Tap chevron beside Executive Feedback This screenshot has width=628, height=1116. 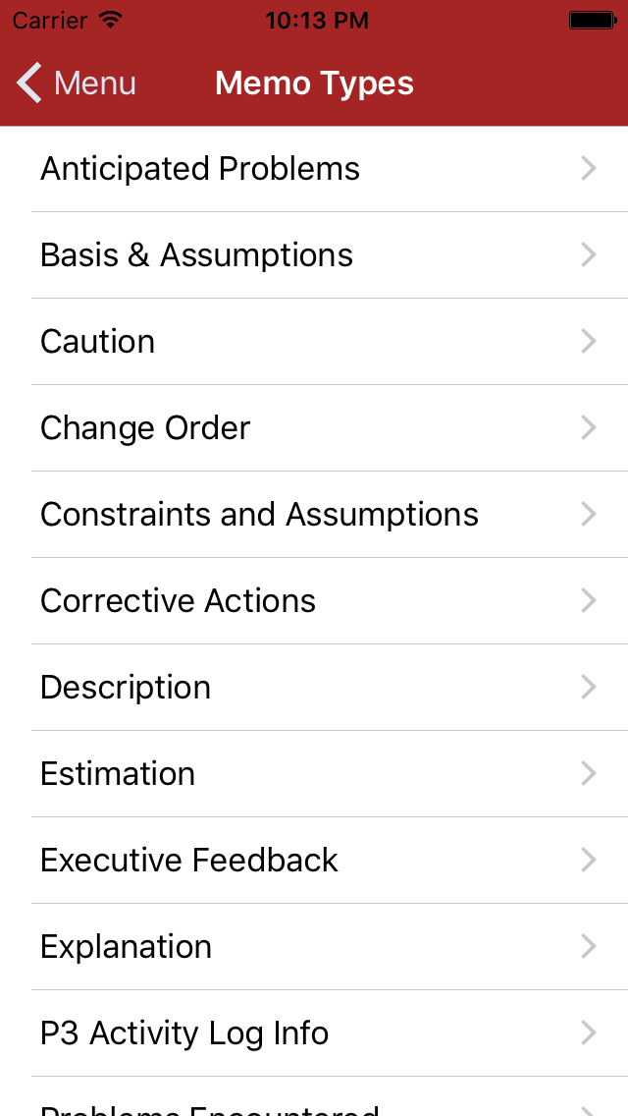[x=589, y=861]
